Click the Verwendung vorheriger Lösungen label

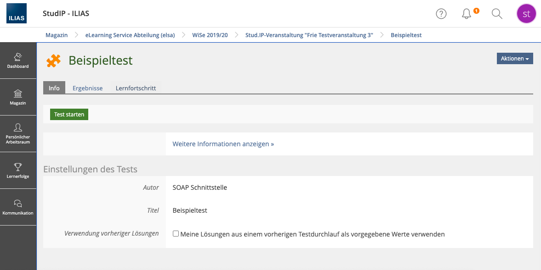[111, 233]
